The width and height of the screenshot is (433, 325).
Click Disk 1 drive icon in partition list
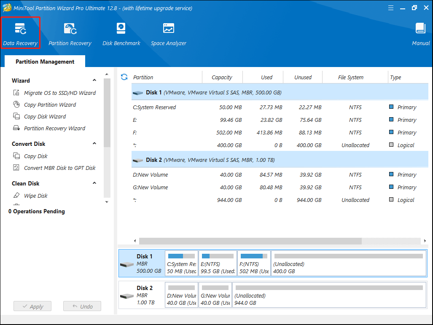click(x=138, y=93)
